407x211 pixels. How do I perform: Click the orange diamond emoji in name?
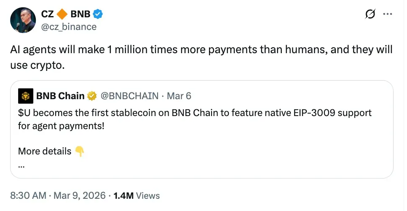tap(62, 14)
